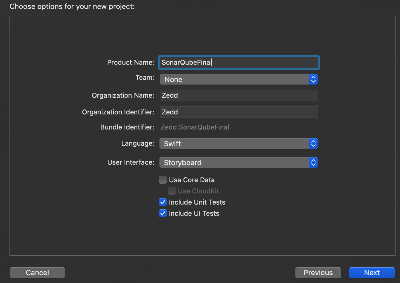The image size is (400, 283).
Task: Click the Zedd.SonarQubeFinal bundle identifier text
Action: click(x=195, y=127)
